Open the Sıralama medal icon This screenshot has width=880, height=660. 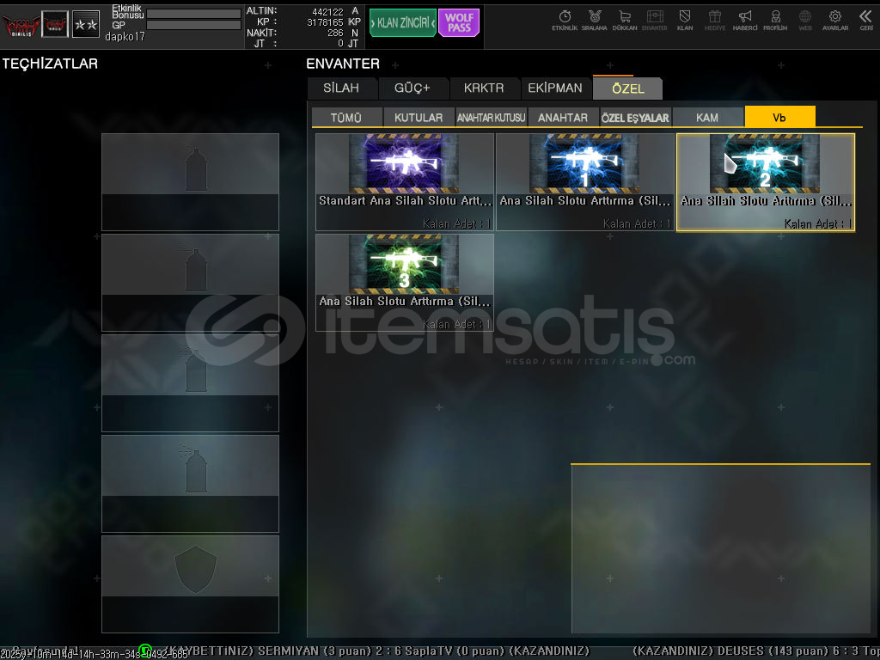(594, 20)
